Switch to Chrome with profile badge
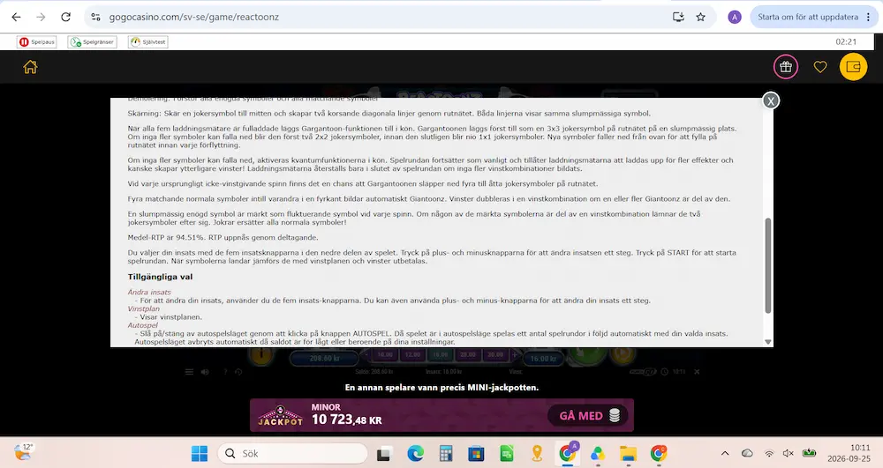The height and width of the screenshot is (468, 883). point(568,453)
